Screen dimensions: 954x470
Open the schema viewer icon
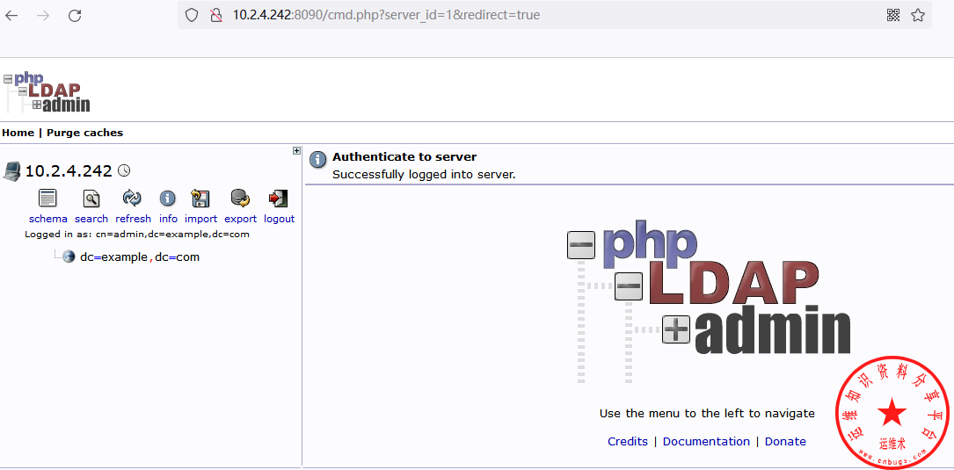[47, 199]
